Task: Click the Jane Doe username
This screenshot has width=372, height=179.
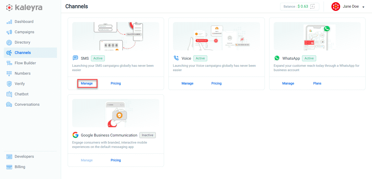Action: 351,6
